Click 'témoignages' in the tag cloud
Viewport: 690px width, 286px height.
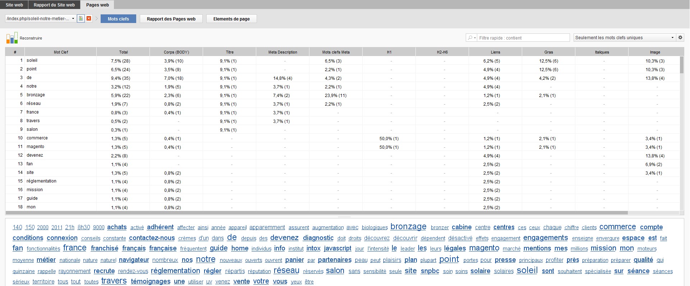coord(151,281)
